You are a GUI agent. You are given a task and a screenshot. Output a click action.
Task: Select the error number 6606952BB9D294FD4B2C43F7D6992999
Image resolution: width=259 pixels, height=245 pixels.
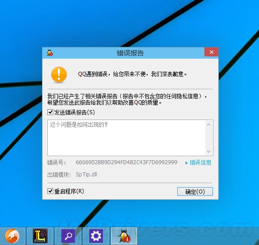tap(126, 162)
